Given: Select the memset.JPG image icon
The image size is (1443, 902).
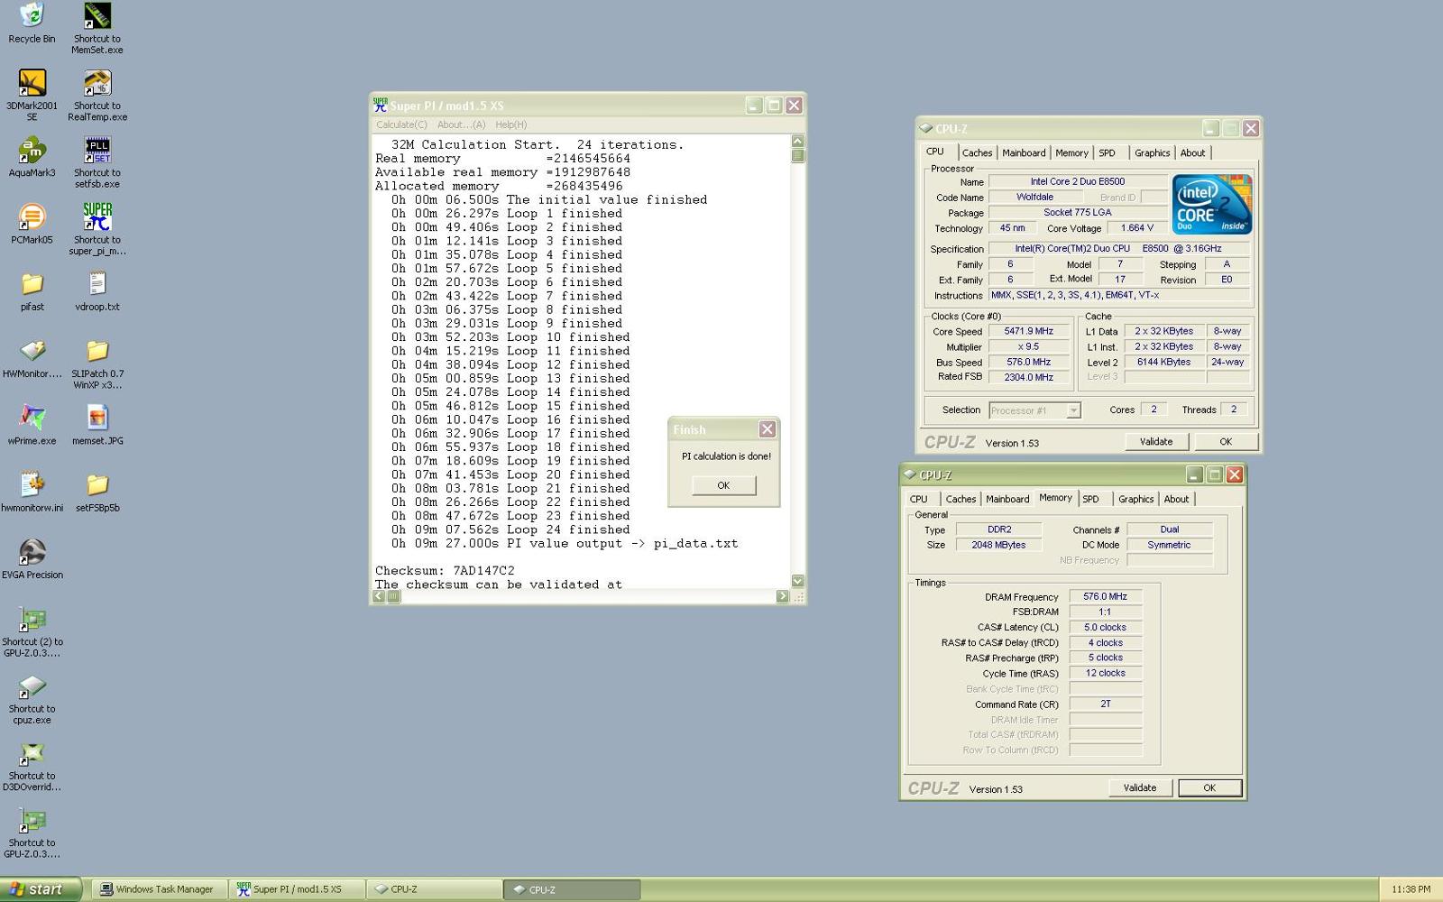Looking at the screenshot, I should (97, 418).
